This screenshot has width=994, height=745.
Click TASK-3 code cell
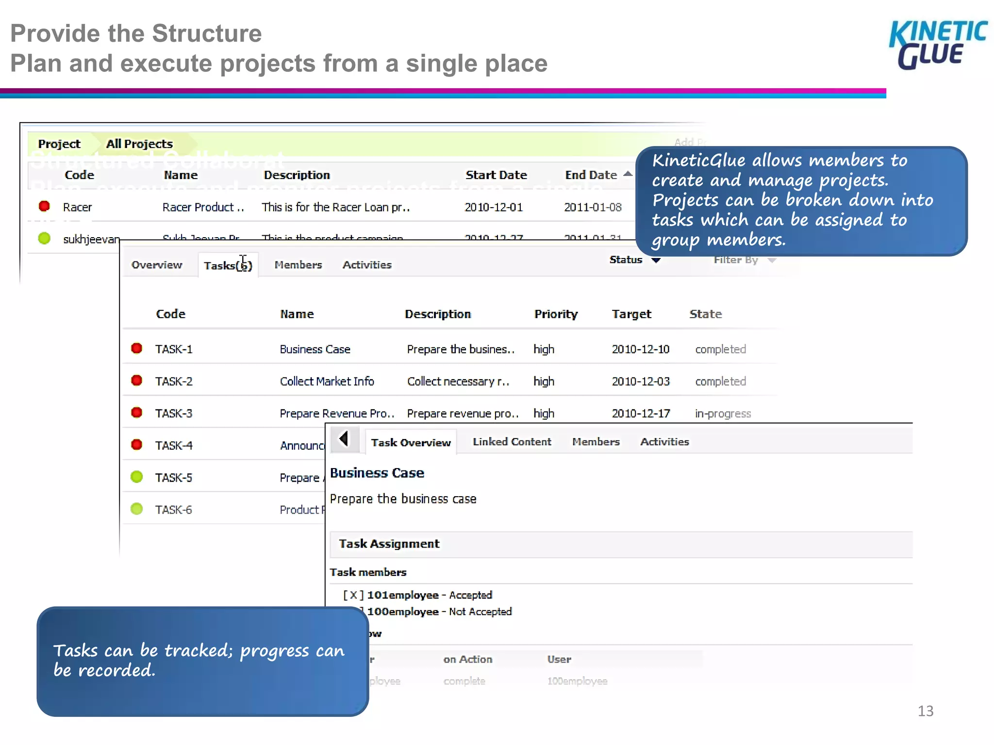pyautogui.click(x=174, y=413)
